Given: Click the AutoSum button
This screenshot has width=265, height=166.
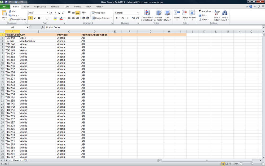Looking at the screenshot, I should tap(205, 11).
